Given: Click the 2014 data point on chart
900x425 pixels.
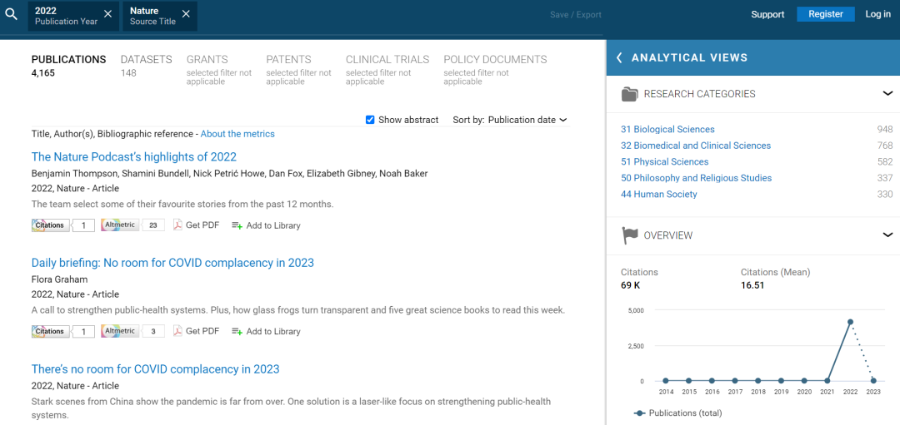Looking at the screenshot, I should pos(665,380).
